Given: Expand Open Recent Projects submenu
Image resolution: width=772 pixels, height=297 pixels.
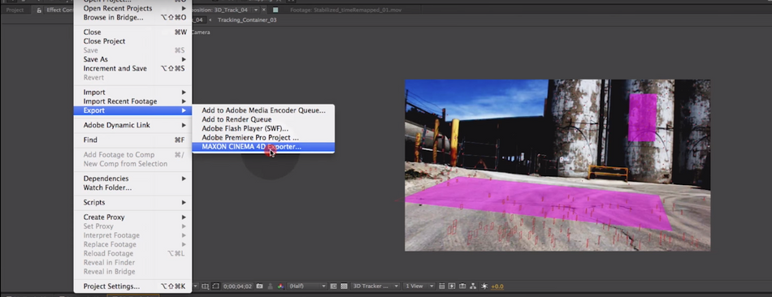Looking at the screenshot, I should pos(132,8).
